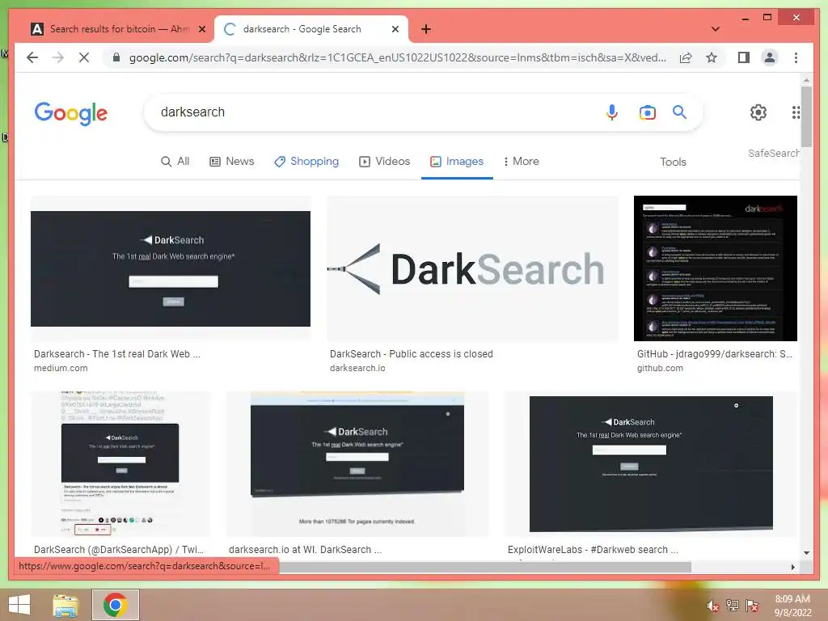
Task: Open the ExploitWareLabs image thumbnail
Action: coord(651,464)
